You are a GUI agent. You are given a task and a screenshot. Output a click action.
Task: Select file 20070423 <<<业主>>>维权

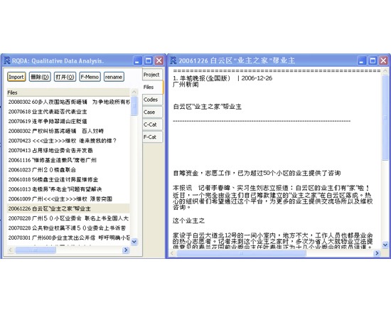coord(68,141)
